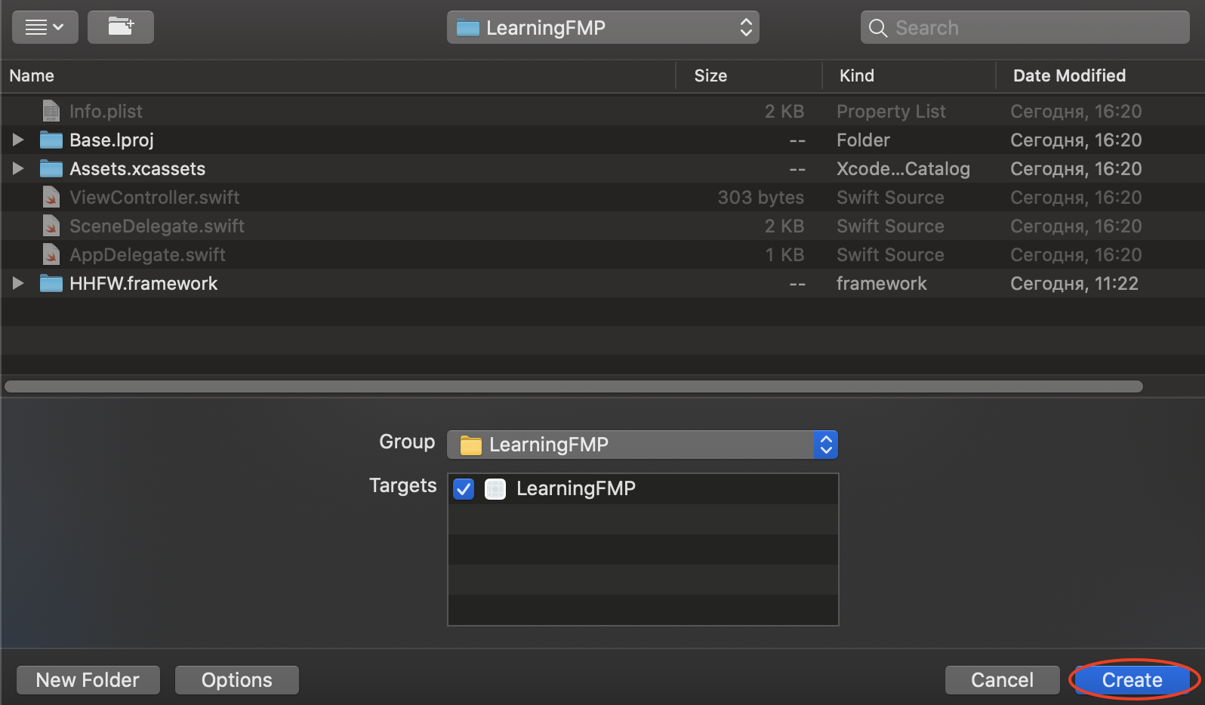Click the search magnifier icon
Screen dimensions: 1205x705
[877, 28]
